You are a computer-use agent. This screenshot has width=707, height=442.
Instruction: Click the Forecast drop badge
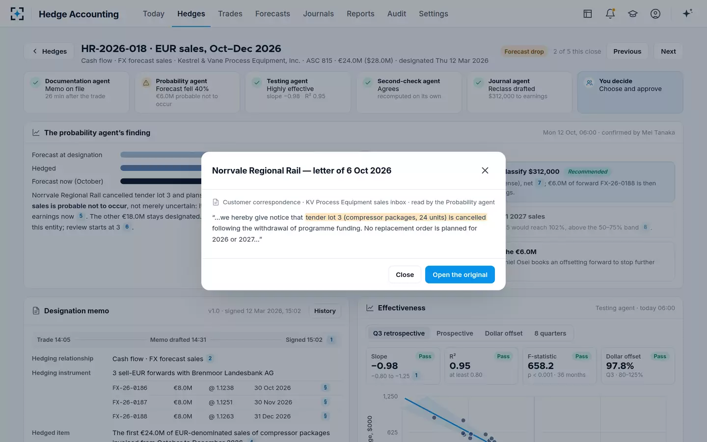[524, 52]
